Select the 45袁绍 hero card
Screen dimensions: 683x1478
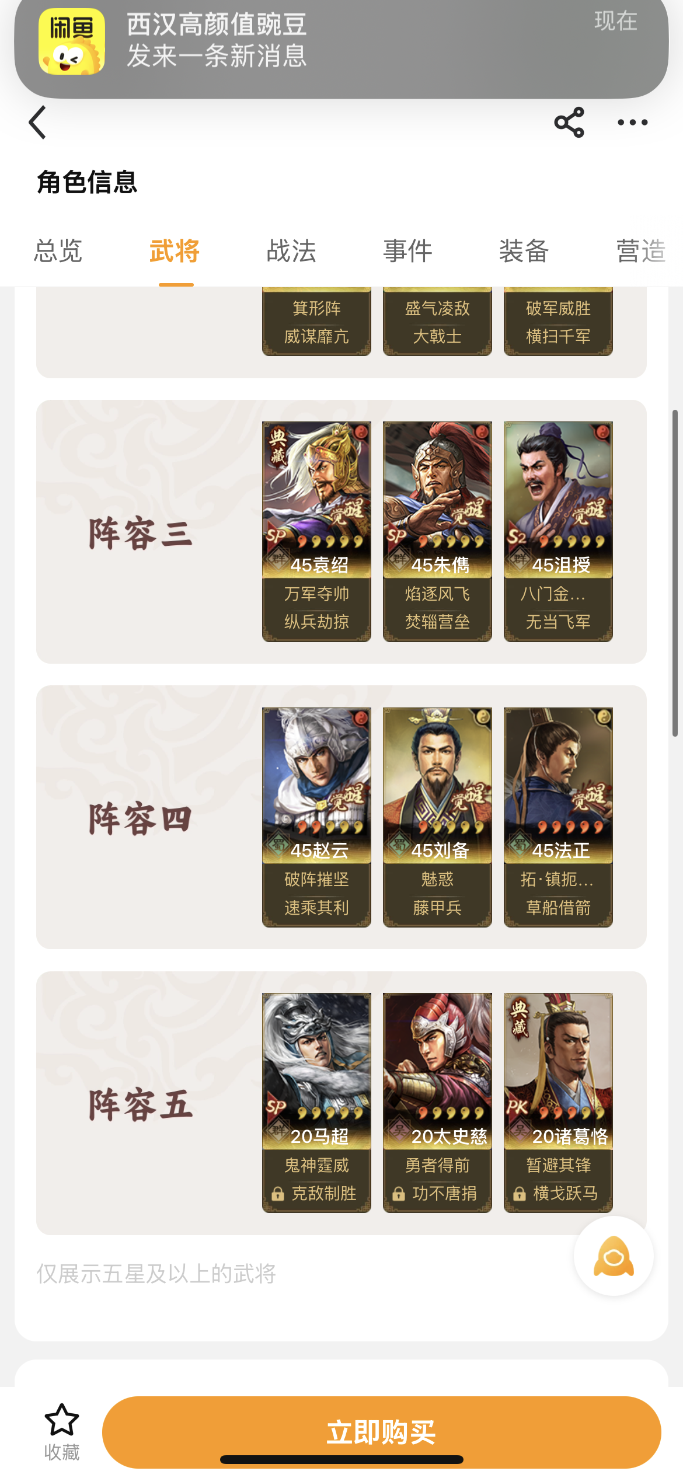(x=316, y=531)
